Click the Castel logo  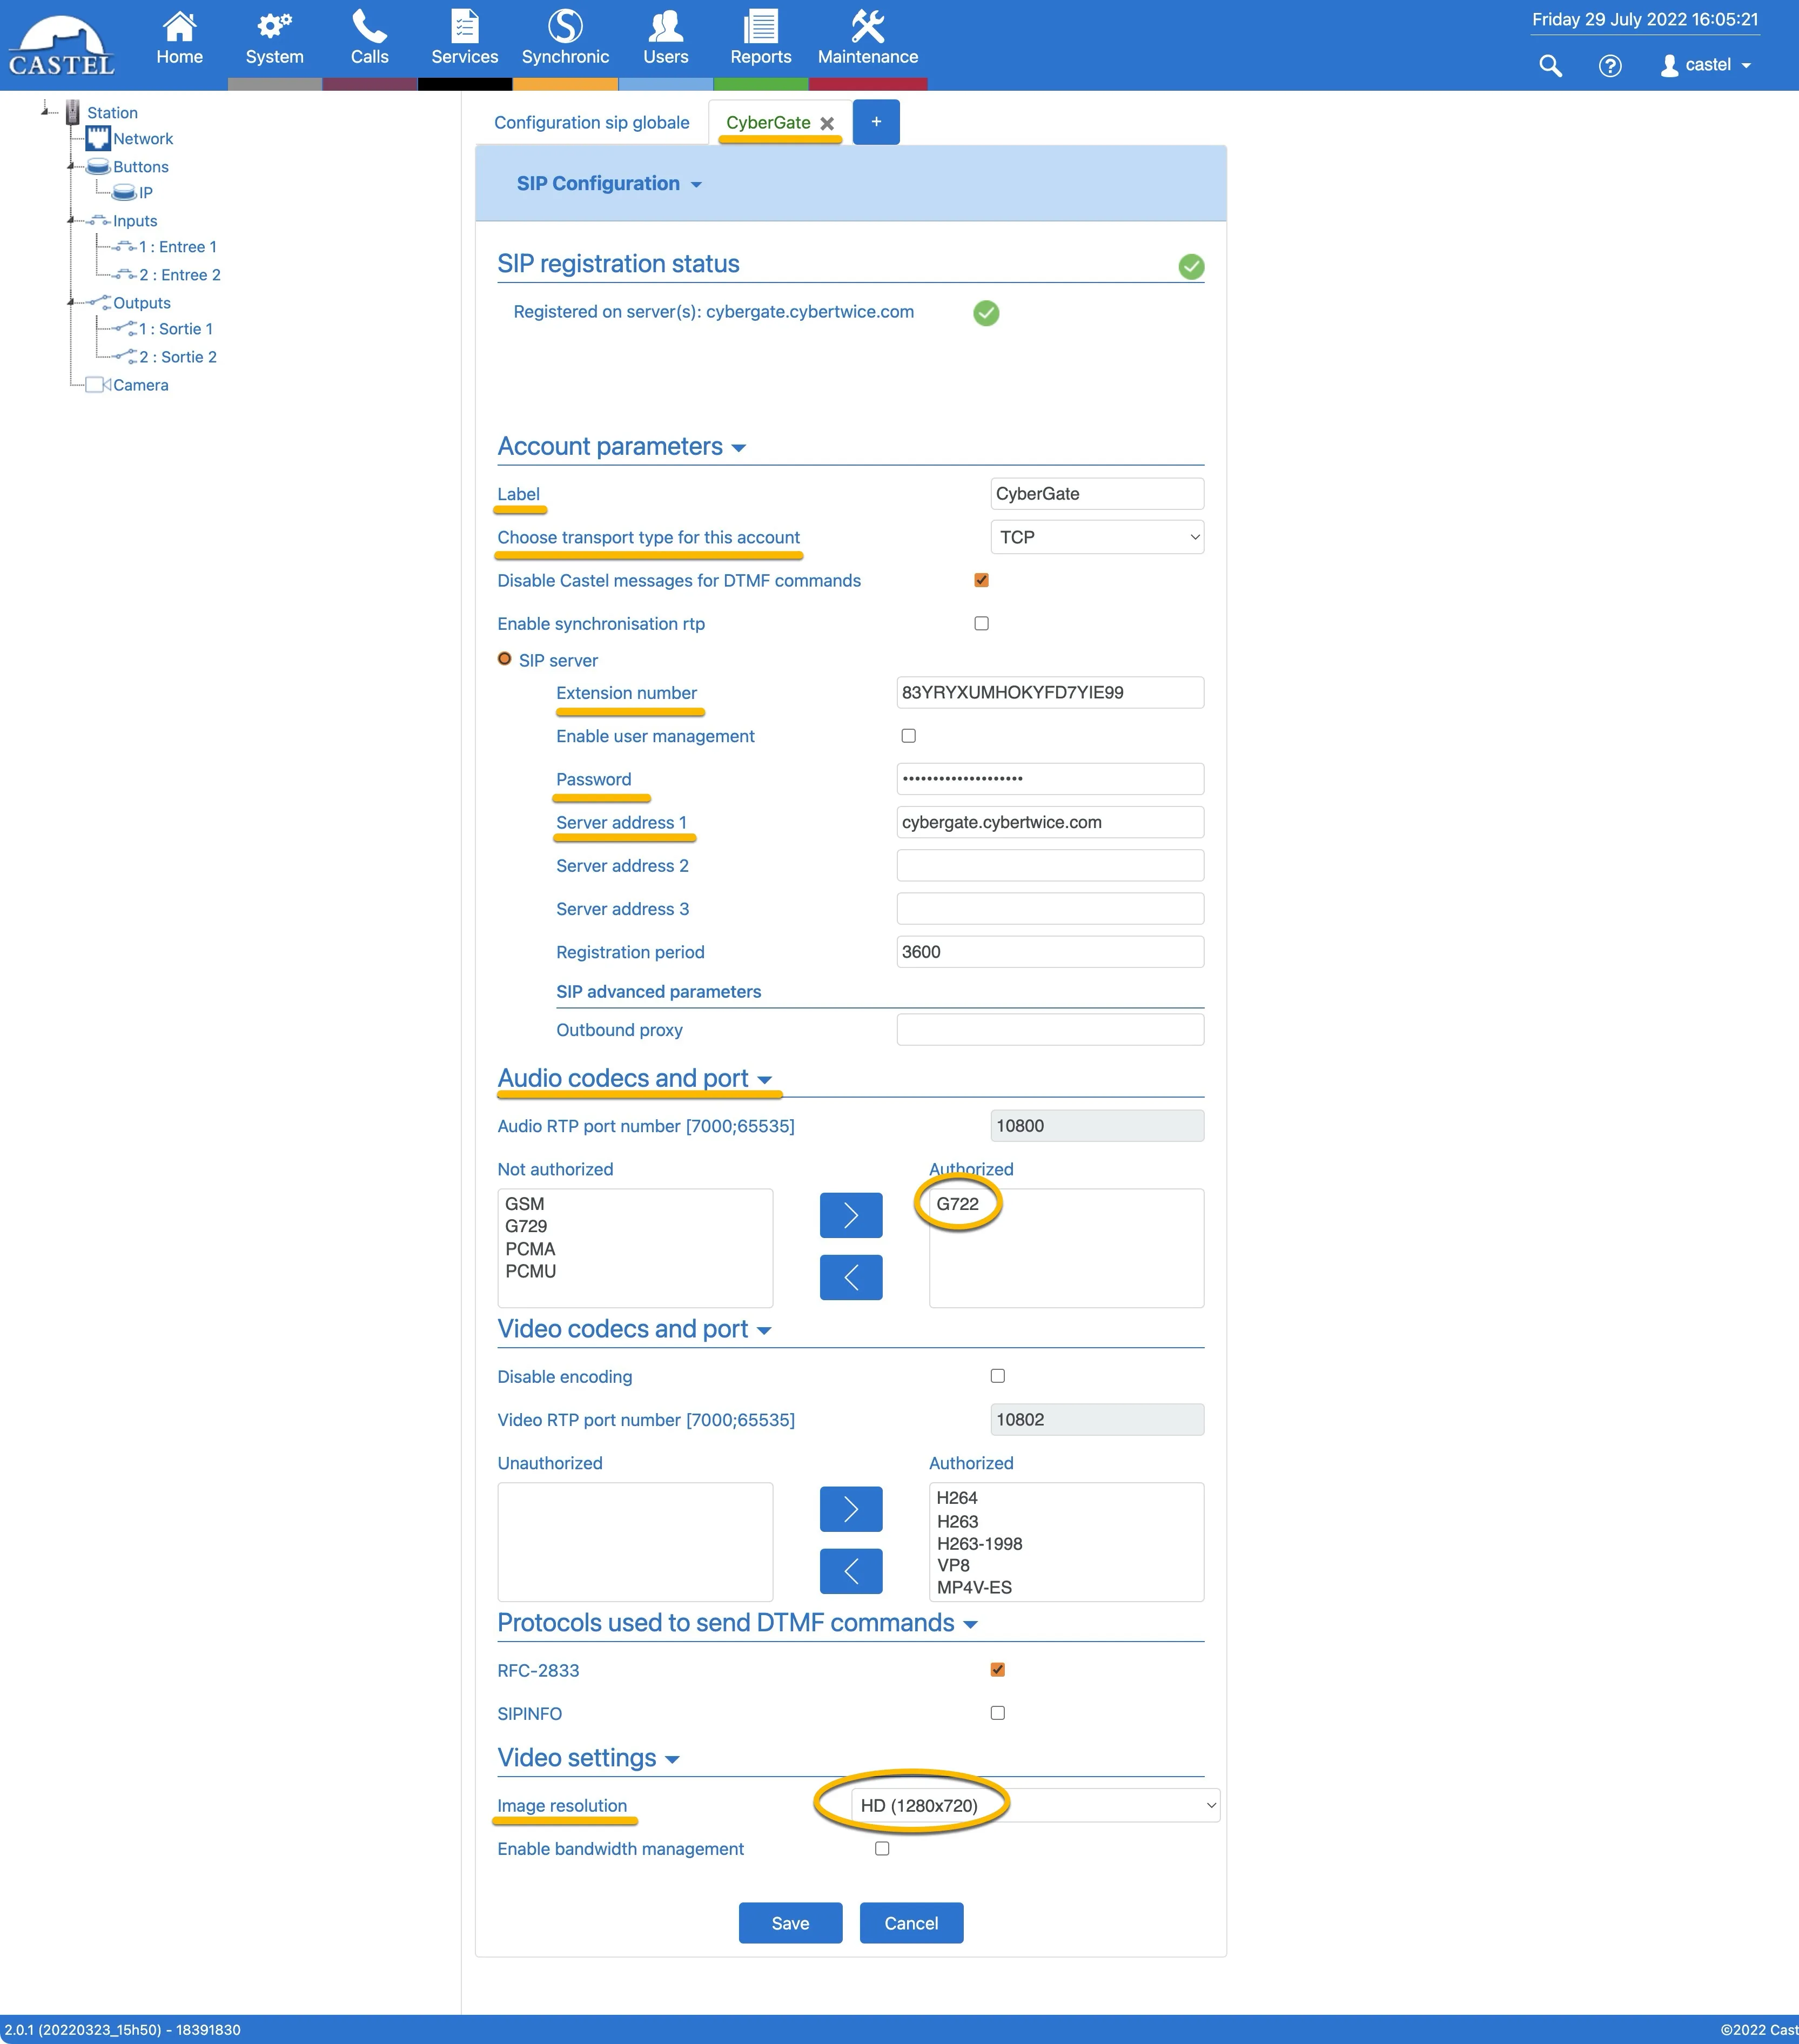pos(61,47)
